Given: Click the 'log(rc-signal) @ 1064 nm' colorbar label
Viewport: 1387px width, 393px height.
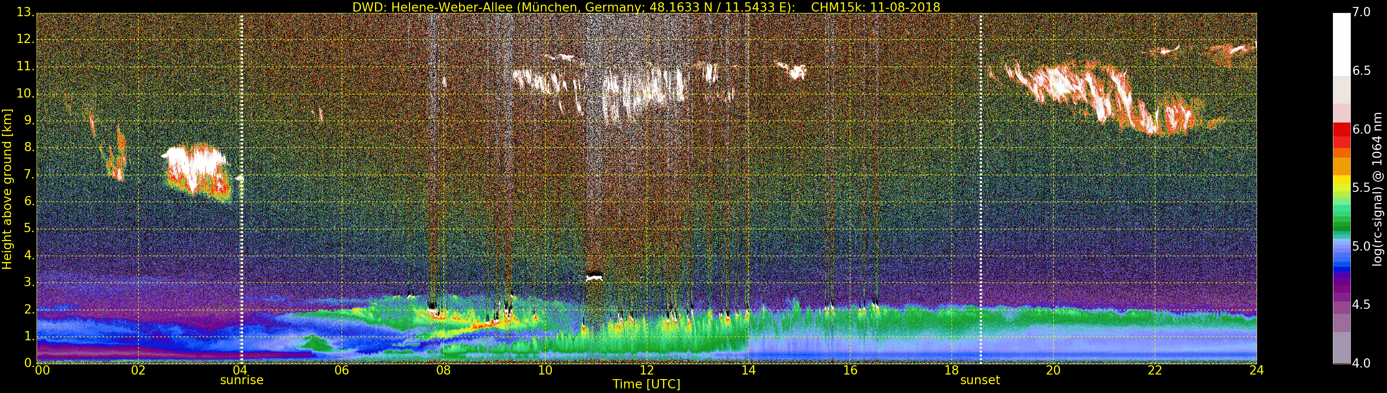Looking at the screenshot, I should tap(1377, 189).
